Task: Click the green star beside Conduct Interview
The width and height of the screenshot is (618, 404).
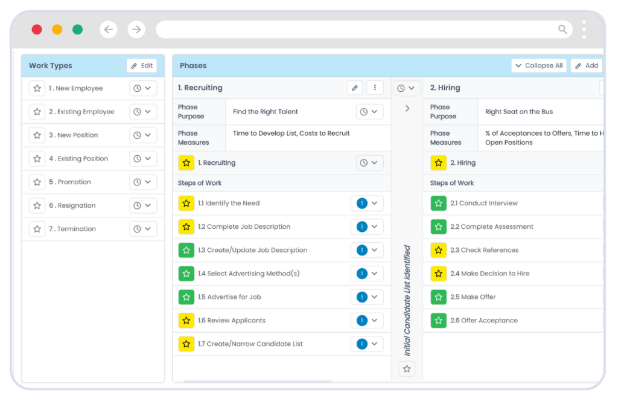Action: pos(438,204)
